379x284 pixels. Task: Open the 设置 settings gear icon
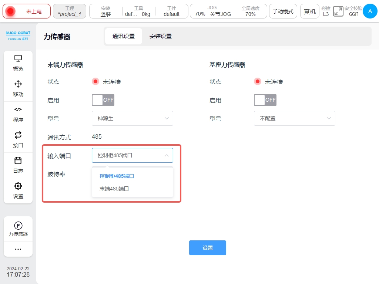(x=18, y=186)
